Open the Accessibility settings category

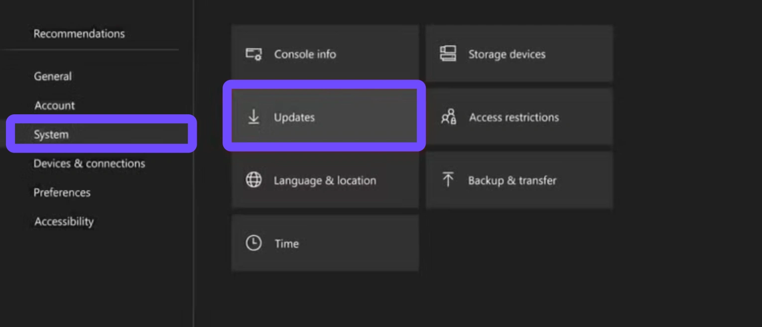[64, 222]
